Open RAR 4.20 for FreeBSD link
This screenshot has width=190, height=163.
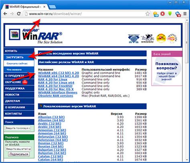click(x=55, y=86)
